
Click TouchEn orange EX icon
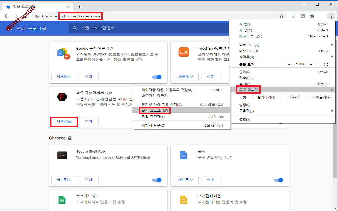pyautogui.click(x=184, y=52)
